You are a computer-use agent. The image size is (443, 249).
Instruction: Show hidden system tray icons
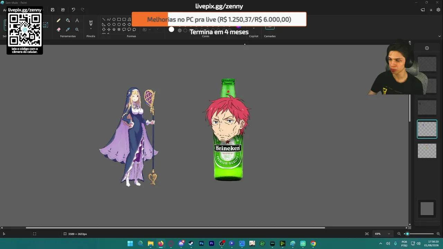pos(381,243)
